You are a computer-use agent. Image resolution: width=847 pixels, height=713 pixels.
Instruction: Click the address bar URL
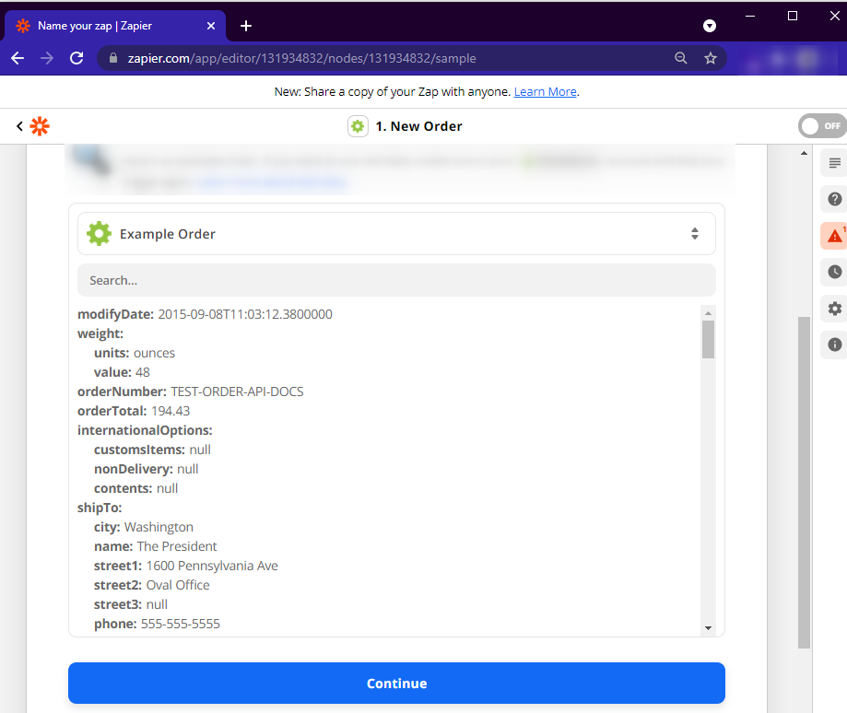[x=301, y=58]
